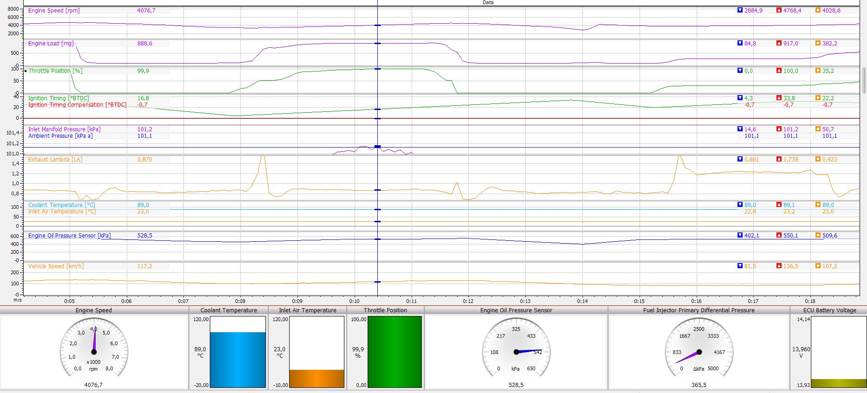
Task: Click the Engine Oil Pressure average icon
Action: pyautogui.click(x=818, y=235)
